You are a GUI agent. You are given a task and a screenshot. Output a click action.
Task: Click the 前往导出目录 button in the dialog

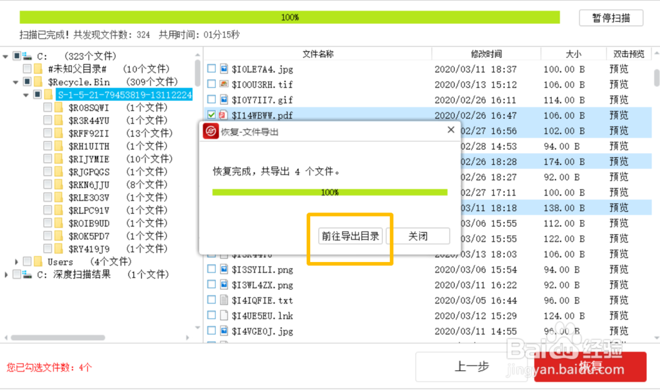[x=350, y=236]
